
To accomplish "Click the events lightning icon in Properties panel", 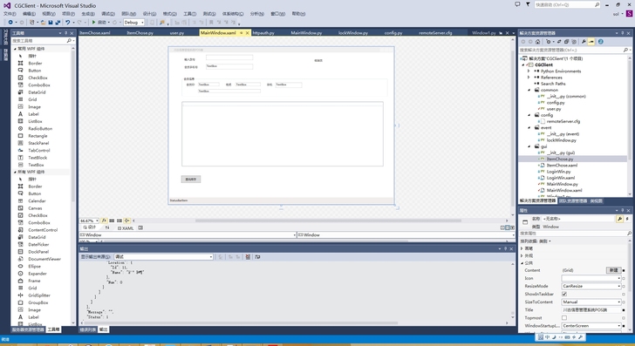I will [627, 219].
